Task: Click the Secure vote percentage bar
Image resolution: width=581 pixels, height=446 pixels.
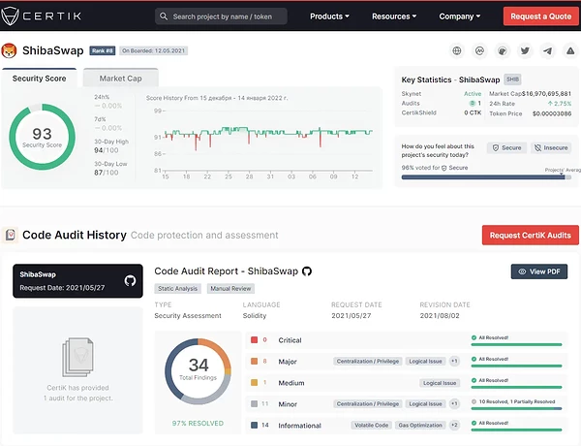Action: 486,177
